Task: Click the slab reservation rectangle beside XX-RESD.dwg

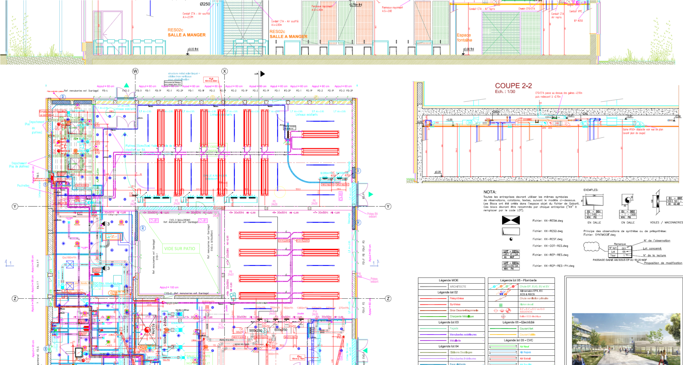Action: coord(511,231)
